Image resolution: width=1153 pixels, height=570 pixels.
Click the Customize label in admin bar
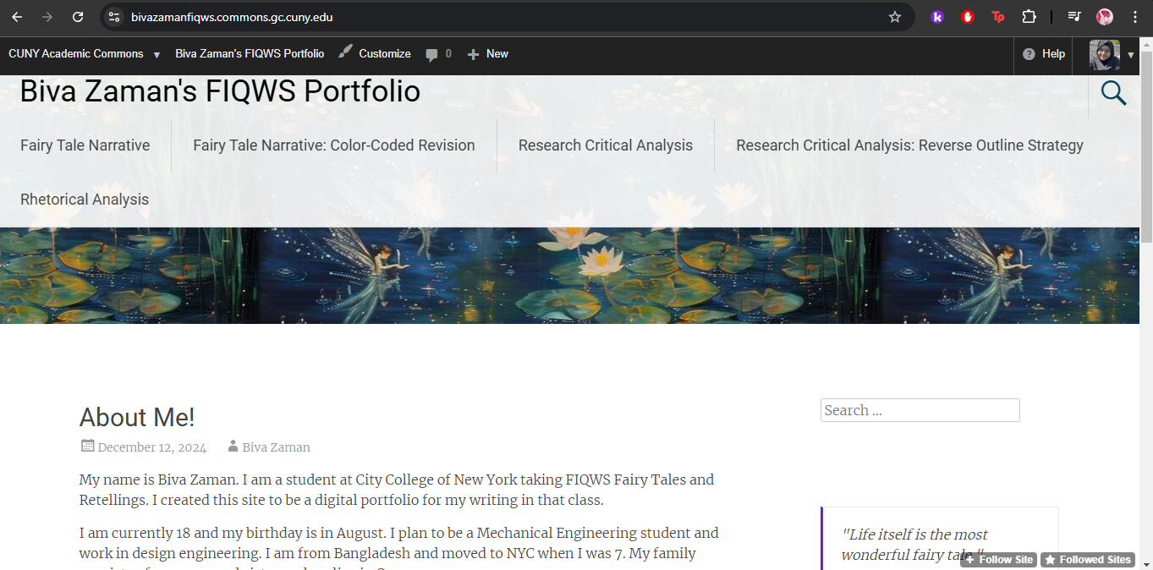pos(385,54)
